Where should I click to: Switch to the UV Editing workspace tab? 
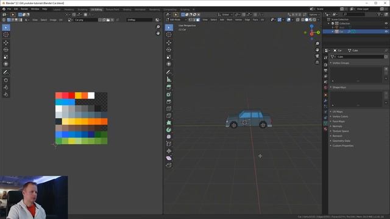(x=96, y=10)
